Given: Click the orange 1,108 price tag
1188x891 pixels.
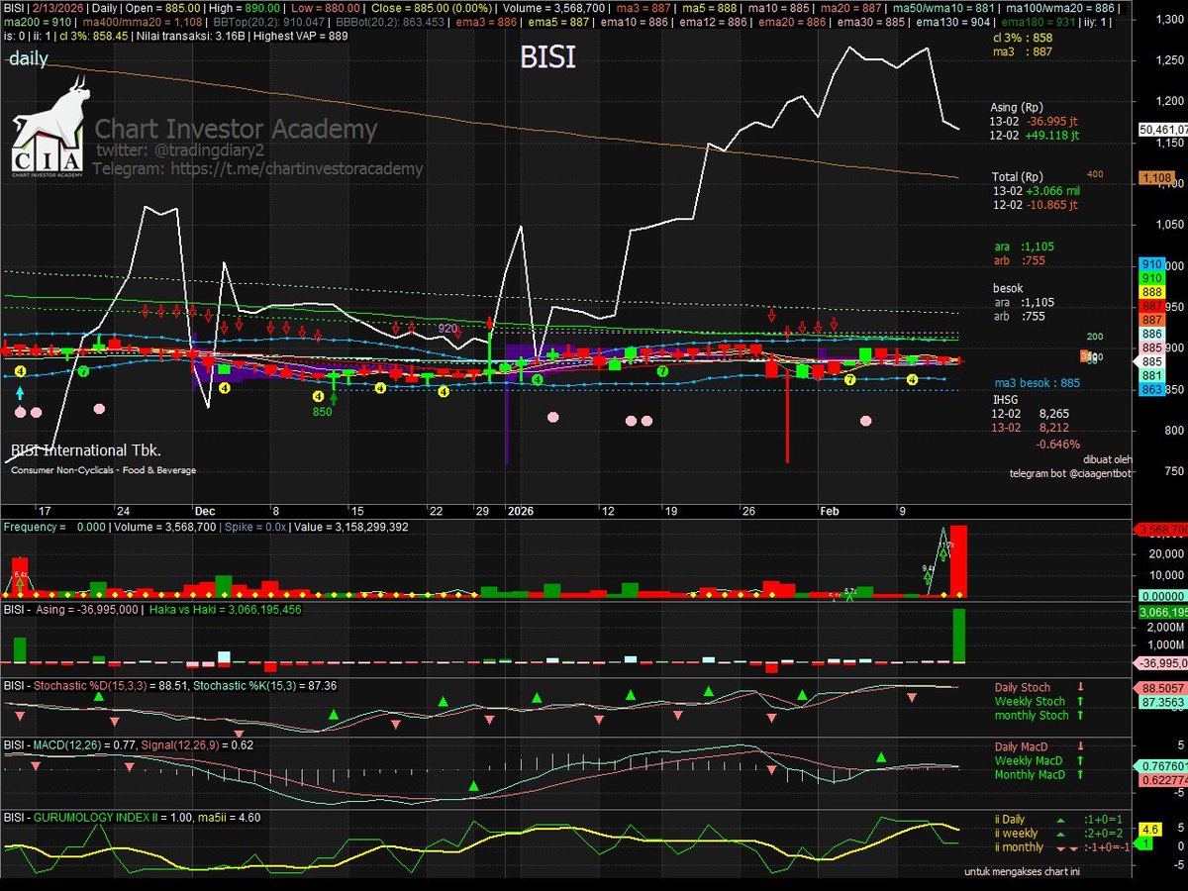Looking at the screenshot, I should pos(1155,178).
